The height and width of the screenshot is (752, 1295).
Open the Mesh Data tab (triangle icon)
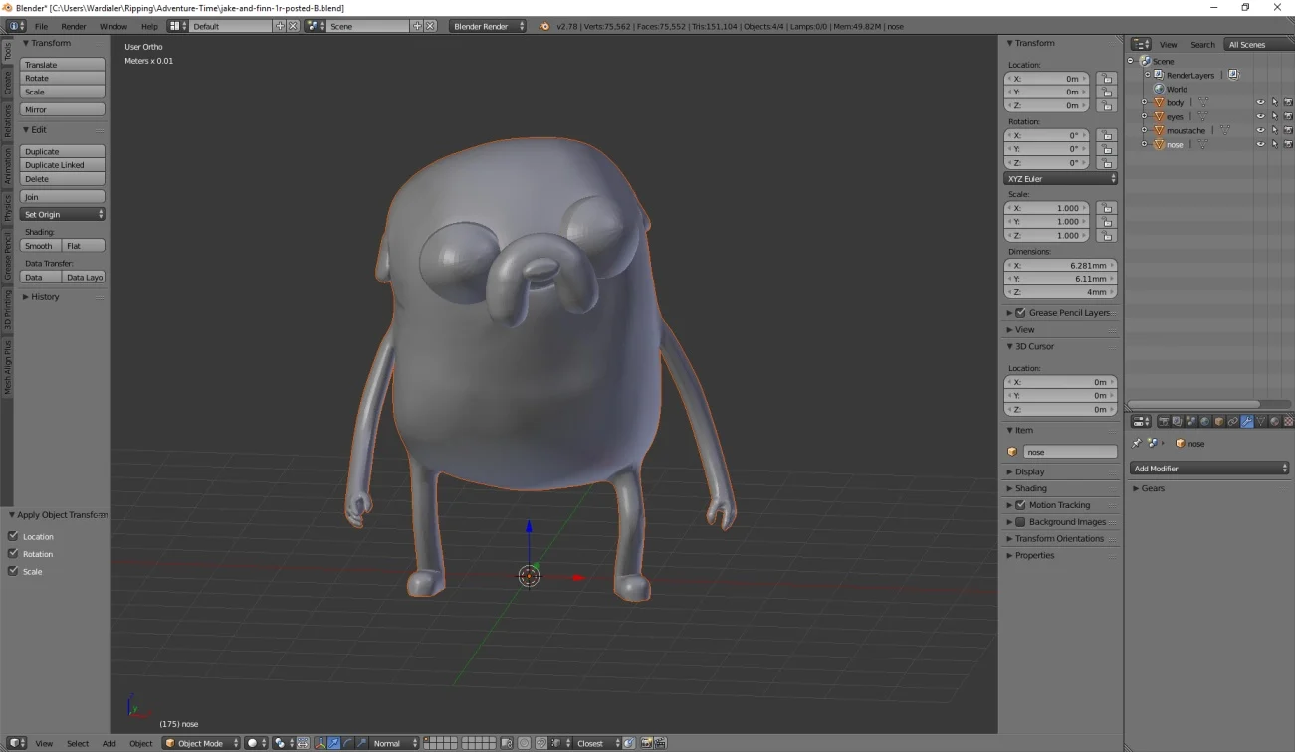point(1261,422)
